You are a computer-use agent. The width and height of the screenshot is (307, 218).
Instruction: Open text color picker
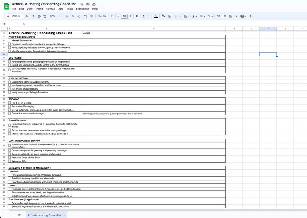156,16
